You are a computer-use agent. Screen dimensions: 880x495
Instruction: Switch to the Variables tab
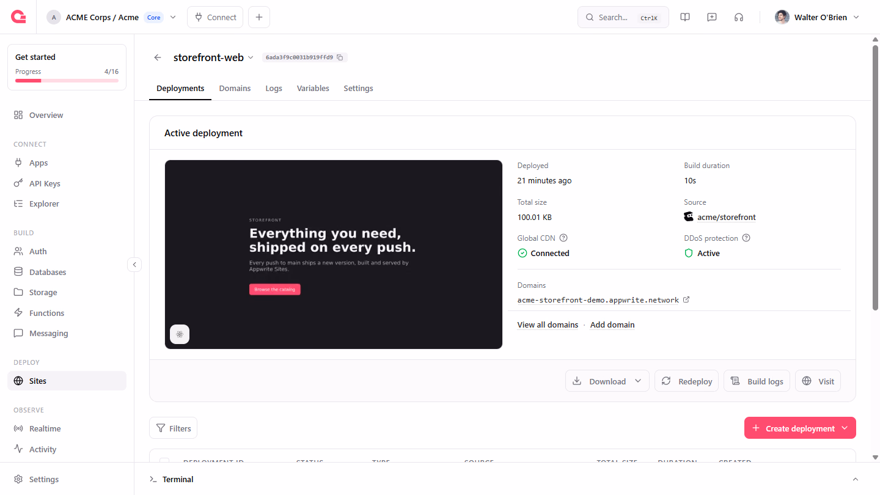(x=313, y=88)
